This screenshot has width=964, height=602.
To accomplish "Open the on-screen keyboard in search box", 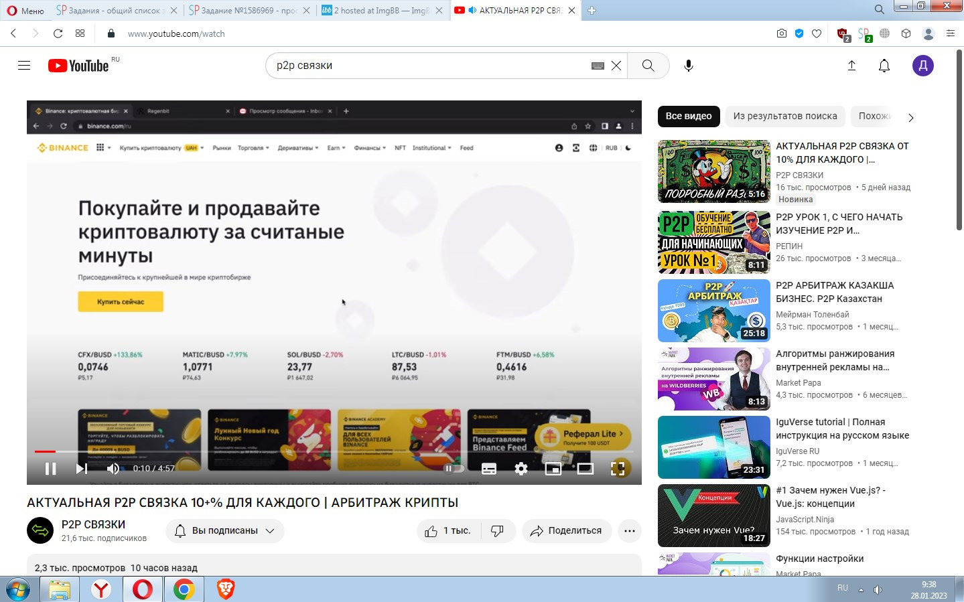I will (x=598, y=66).
